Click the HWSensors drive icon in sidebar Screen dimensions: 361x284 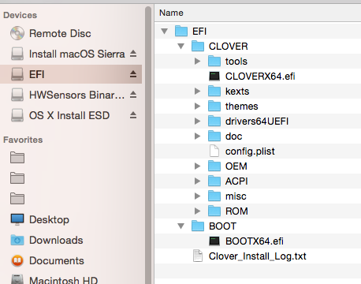17,95
